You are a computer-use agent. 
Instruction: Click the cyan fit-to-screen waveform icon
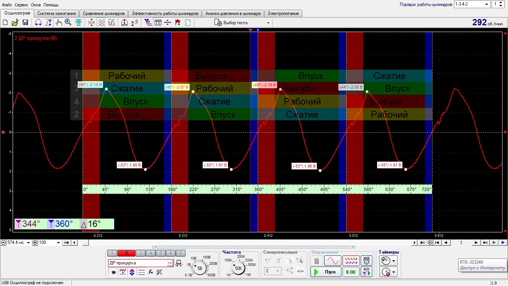(78, 23)
